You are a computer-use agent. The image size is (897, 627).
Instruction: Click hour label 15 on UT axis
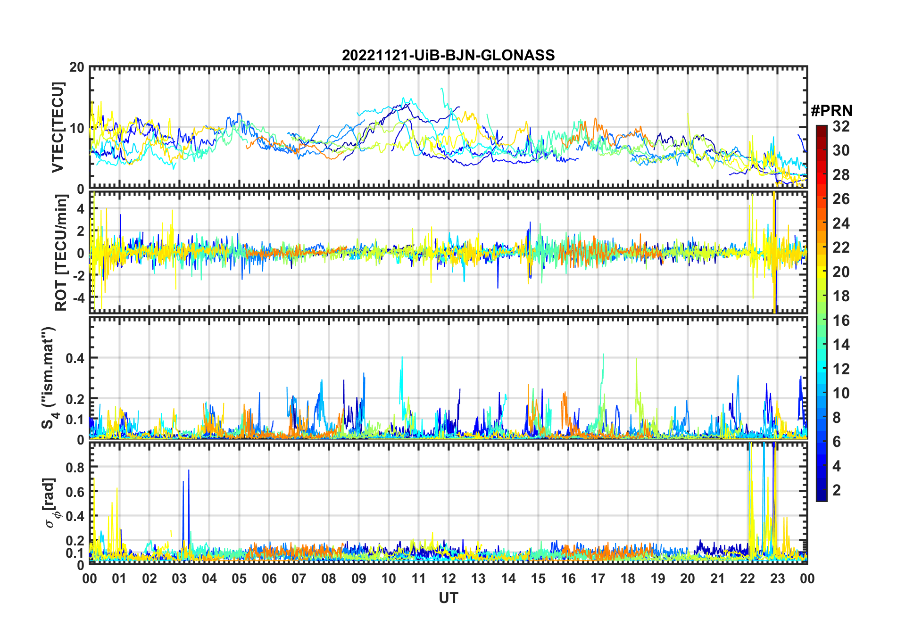tap(538, 578)
